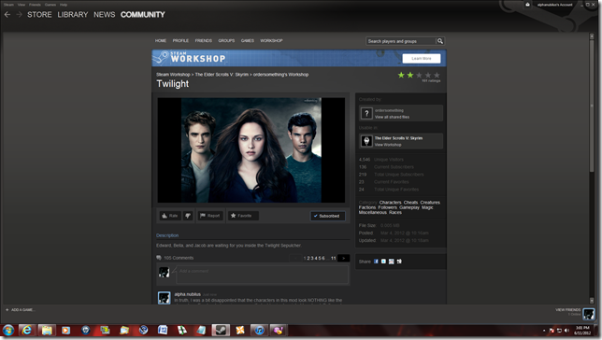
Task: Open View Workshop link for Skyrim
Action: tap(388, 145)
